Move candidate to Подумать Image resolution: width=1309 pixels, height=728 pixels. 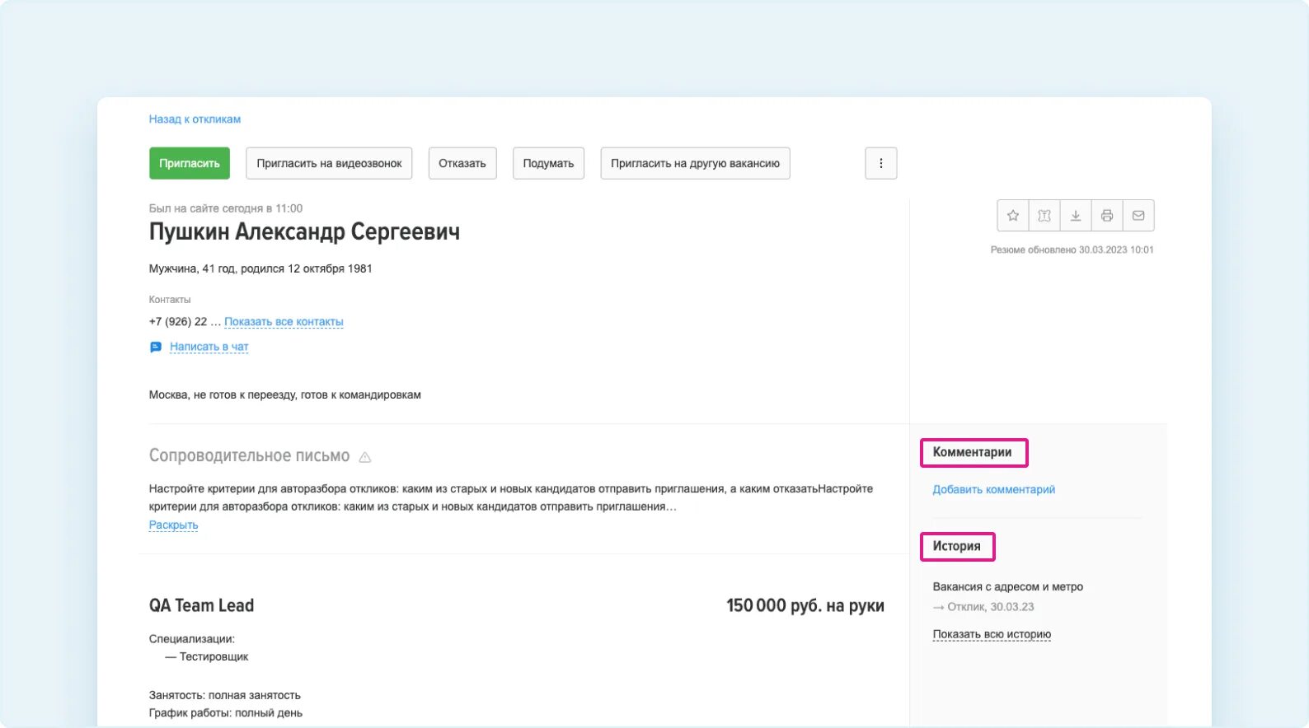[548, 163]
